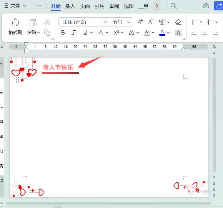223x208 pixels.
Task: Toggle character shading A icon
Action: tap(178, 33)
